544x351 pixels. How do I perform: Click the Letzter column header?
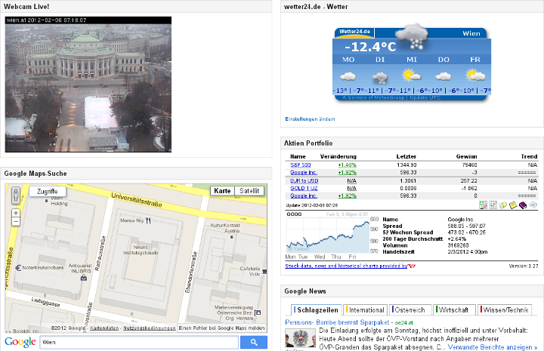pyautogui.click(x=406, y=156)
